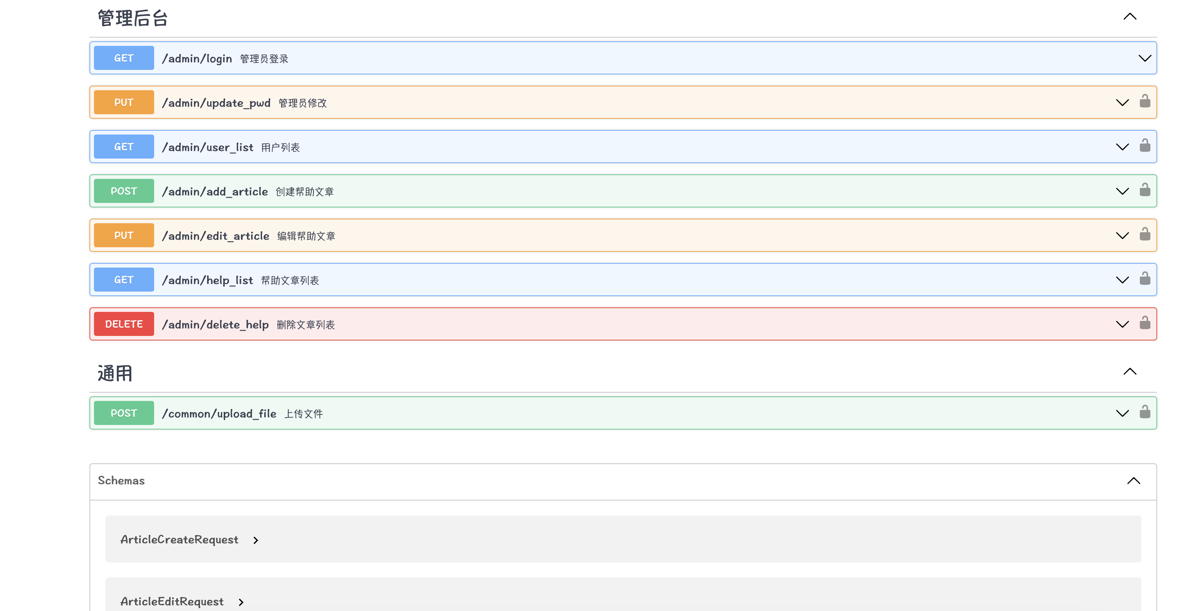Open authorization lock for /admin/add_article
Image resolution: width=1200 pixels, height=611 pixels.
coord(1145,189)
